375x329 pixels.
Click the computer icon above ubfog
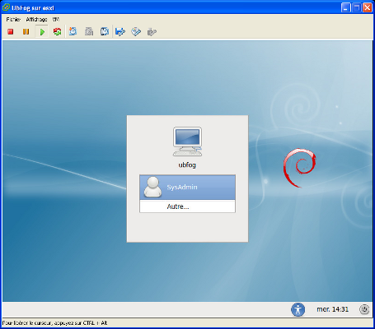[x=187, y=141]
